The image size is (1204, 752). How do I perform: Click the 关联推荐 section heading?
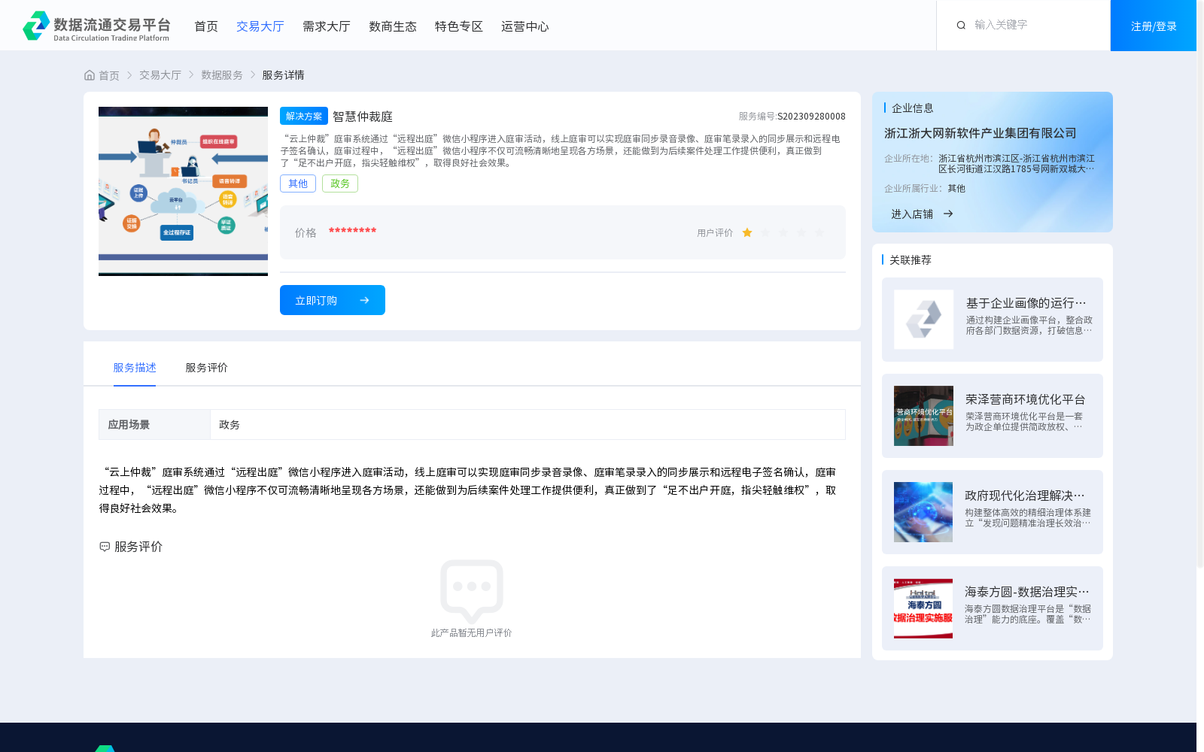pyautogui.click(x=911, y=260)
